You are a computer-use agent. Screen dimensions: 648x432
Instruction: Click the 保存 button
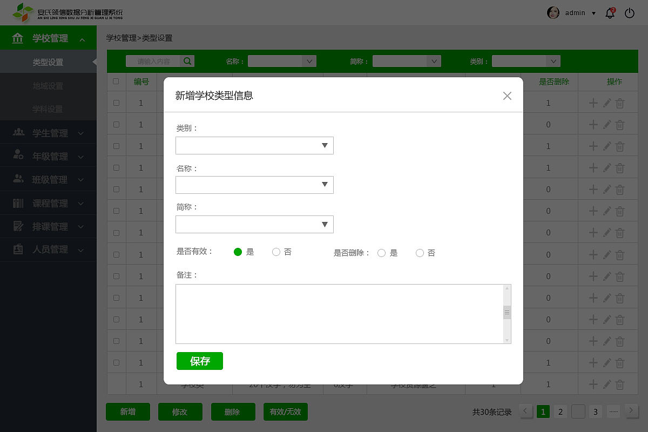tap(200, 361)
